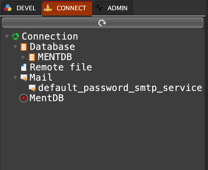Click the default_password_smtp_service mail icon
This screenshot has height=170, width=208.
tap(32, 88)
